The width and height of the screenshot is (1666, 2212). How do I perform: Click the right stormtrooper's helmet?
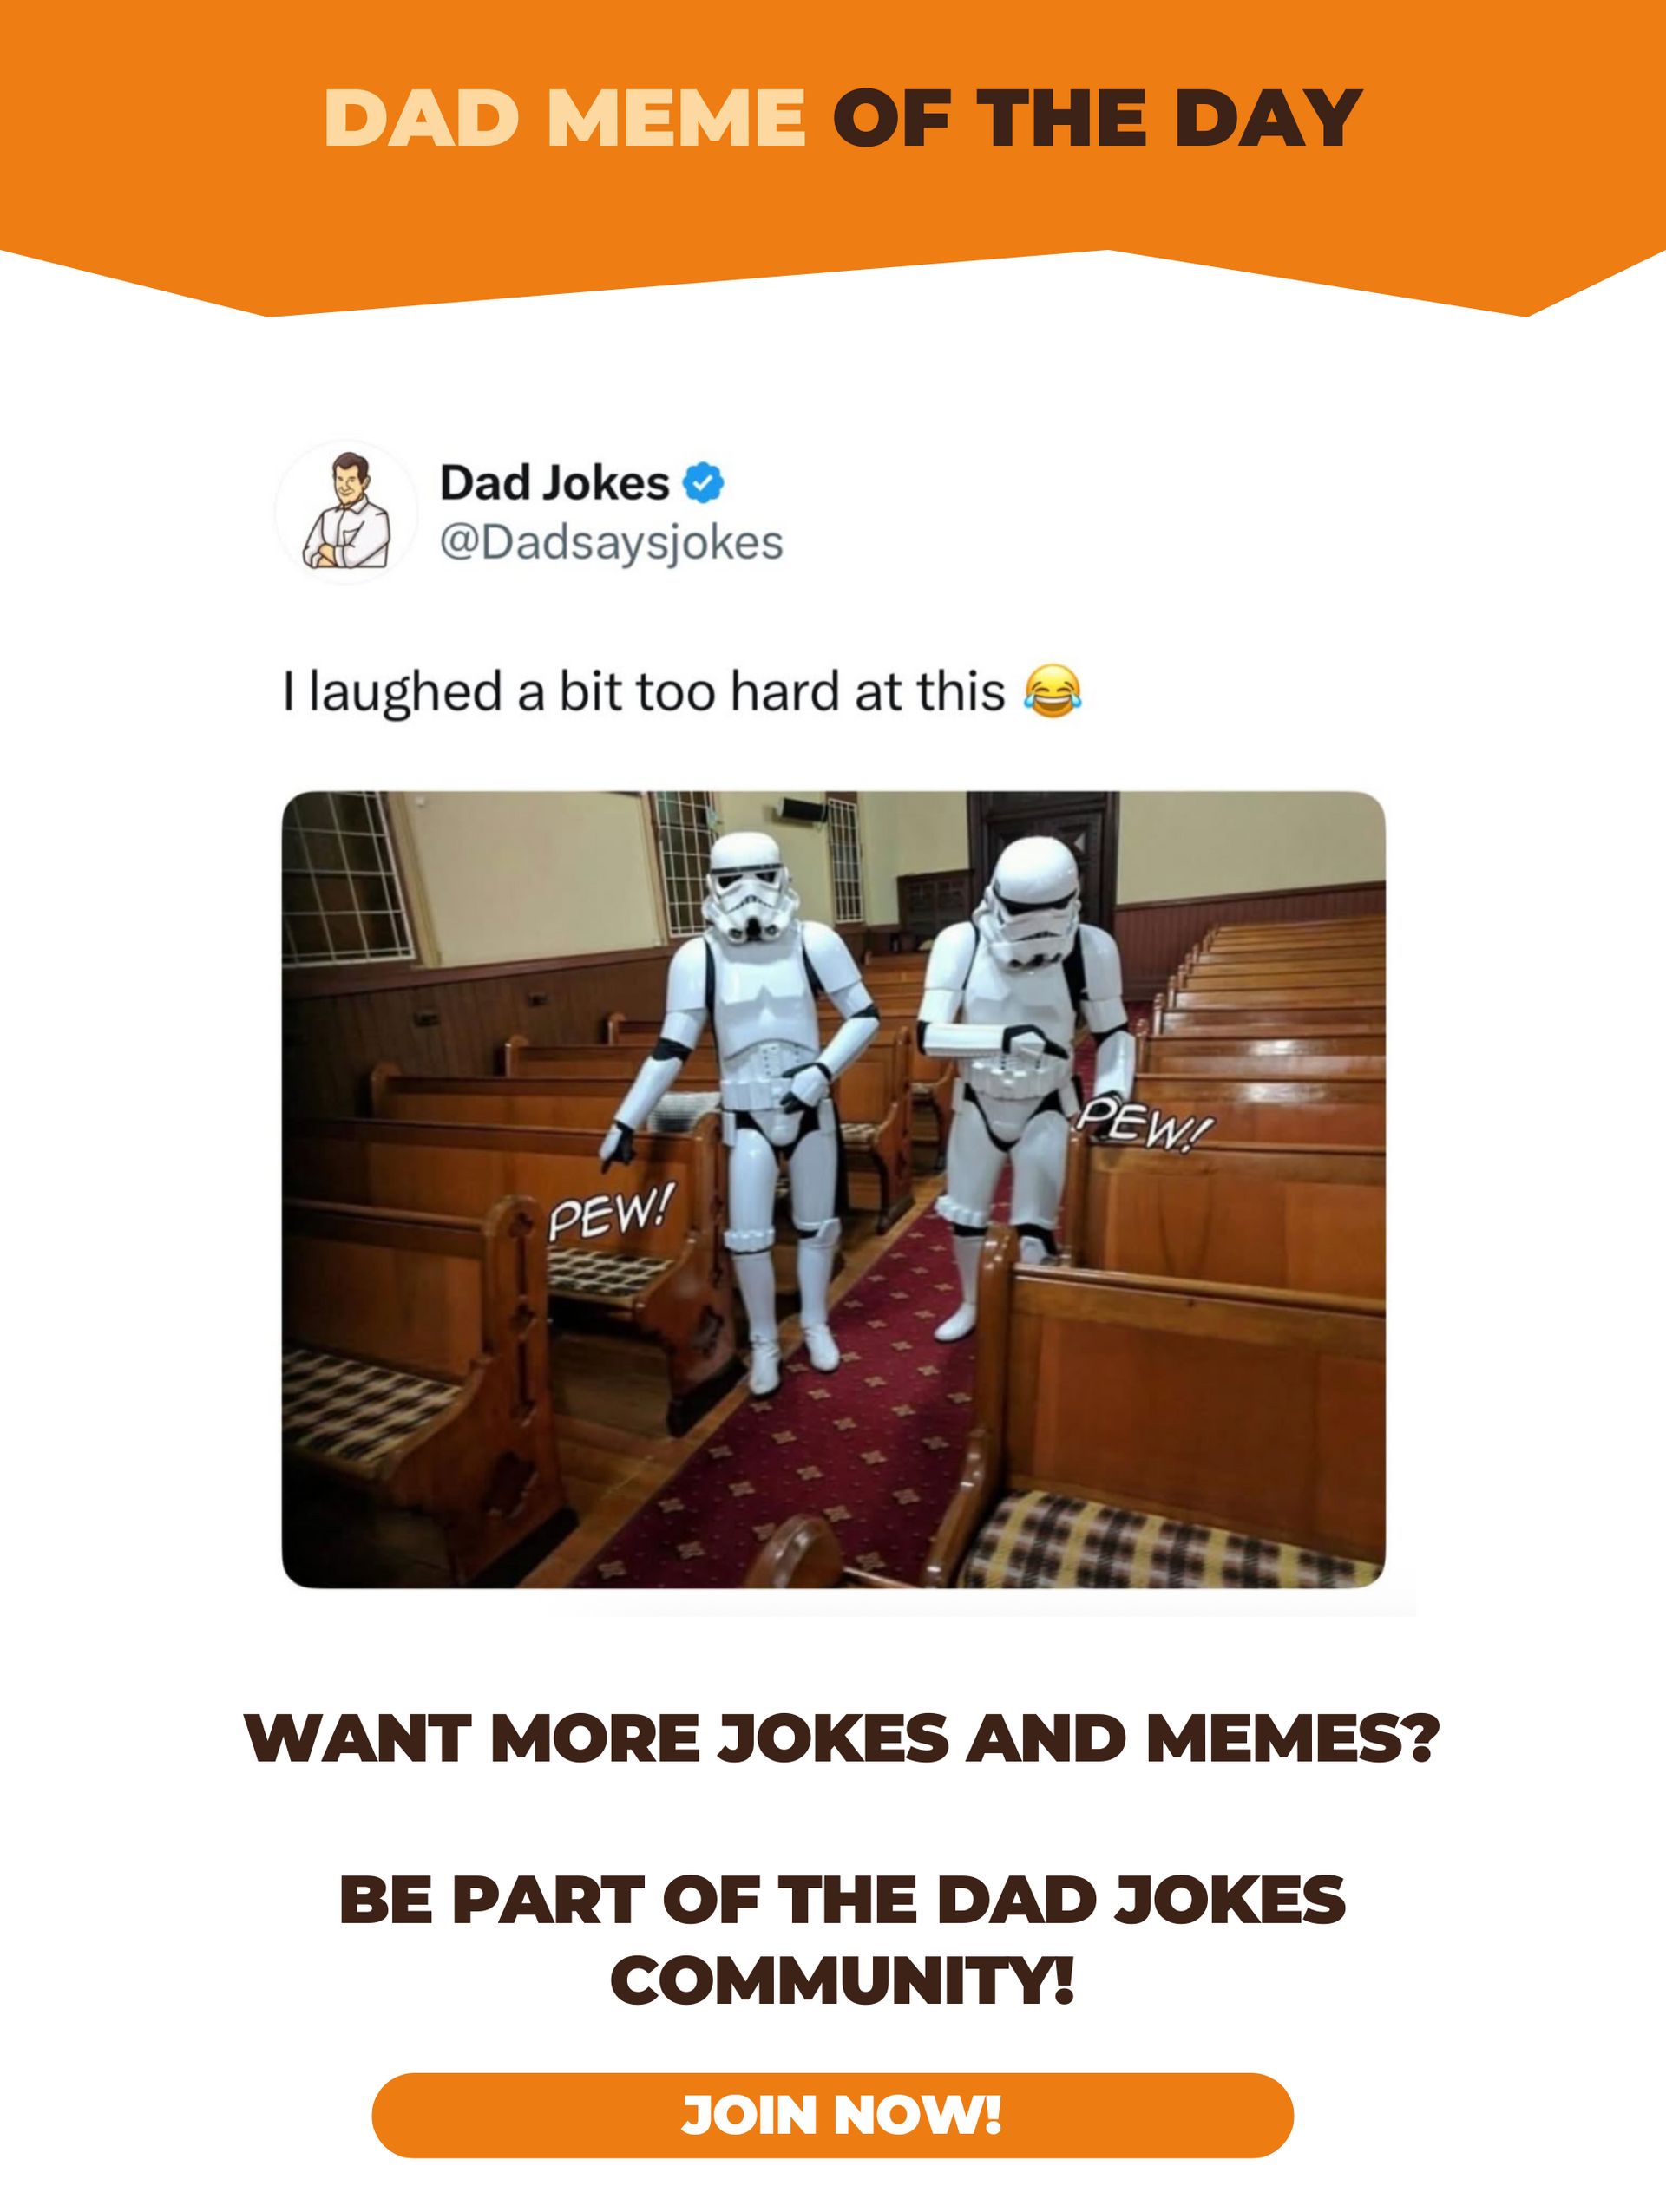(x=1030, y=901)
